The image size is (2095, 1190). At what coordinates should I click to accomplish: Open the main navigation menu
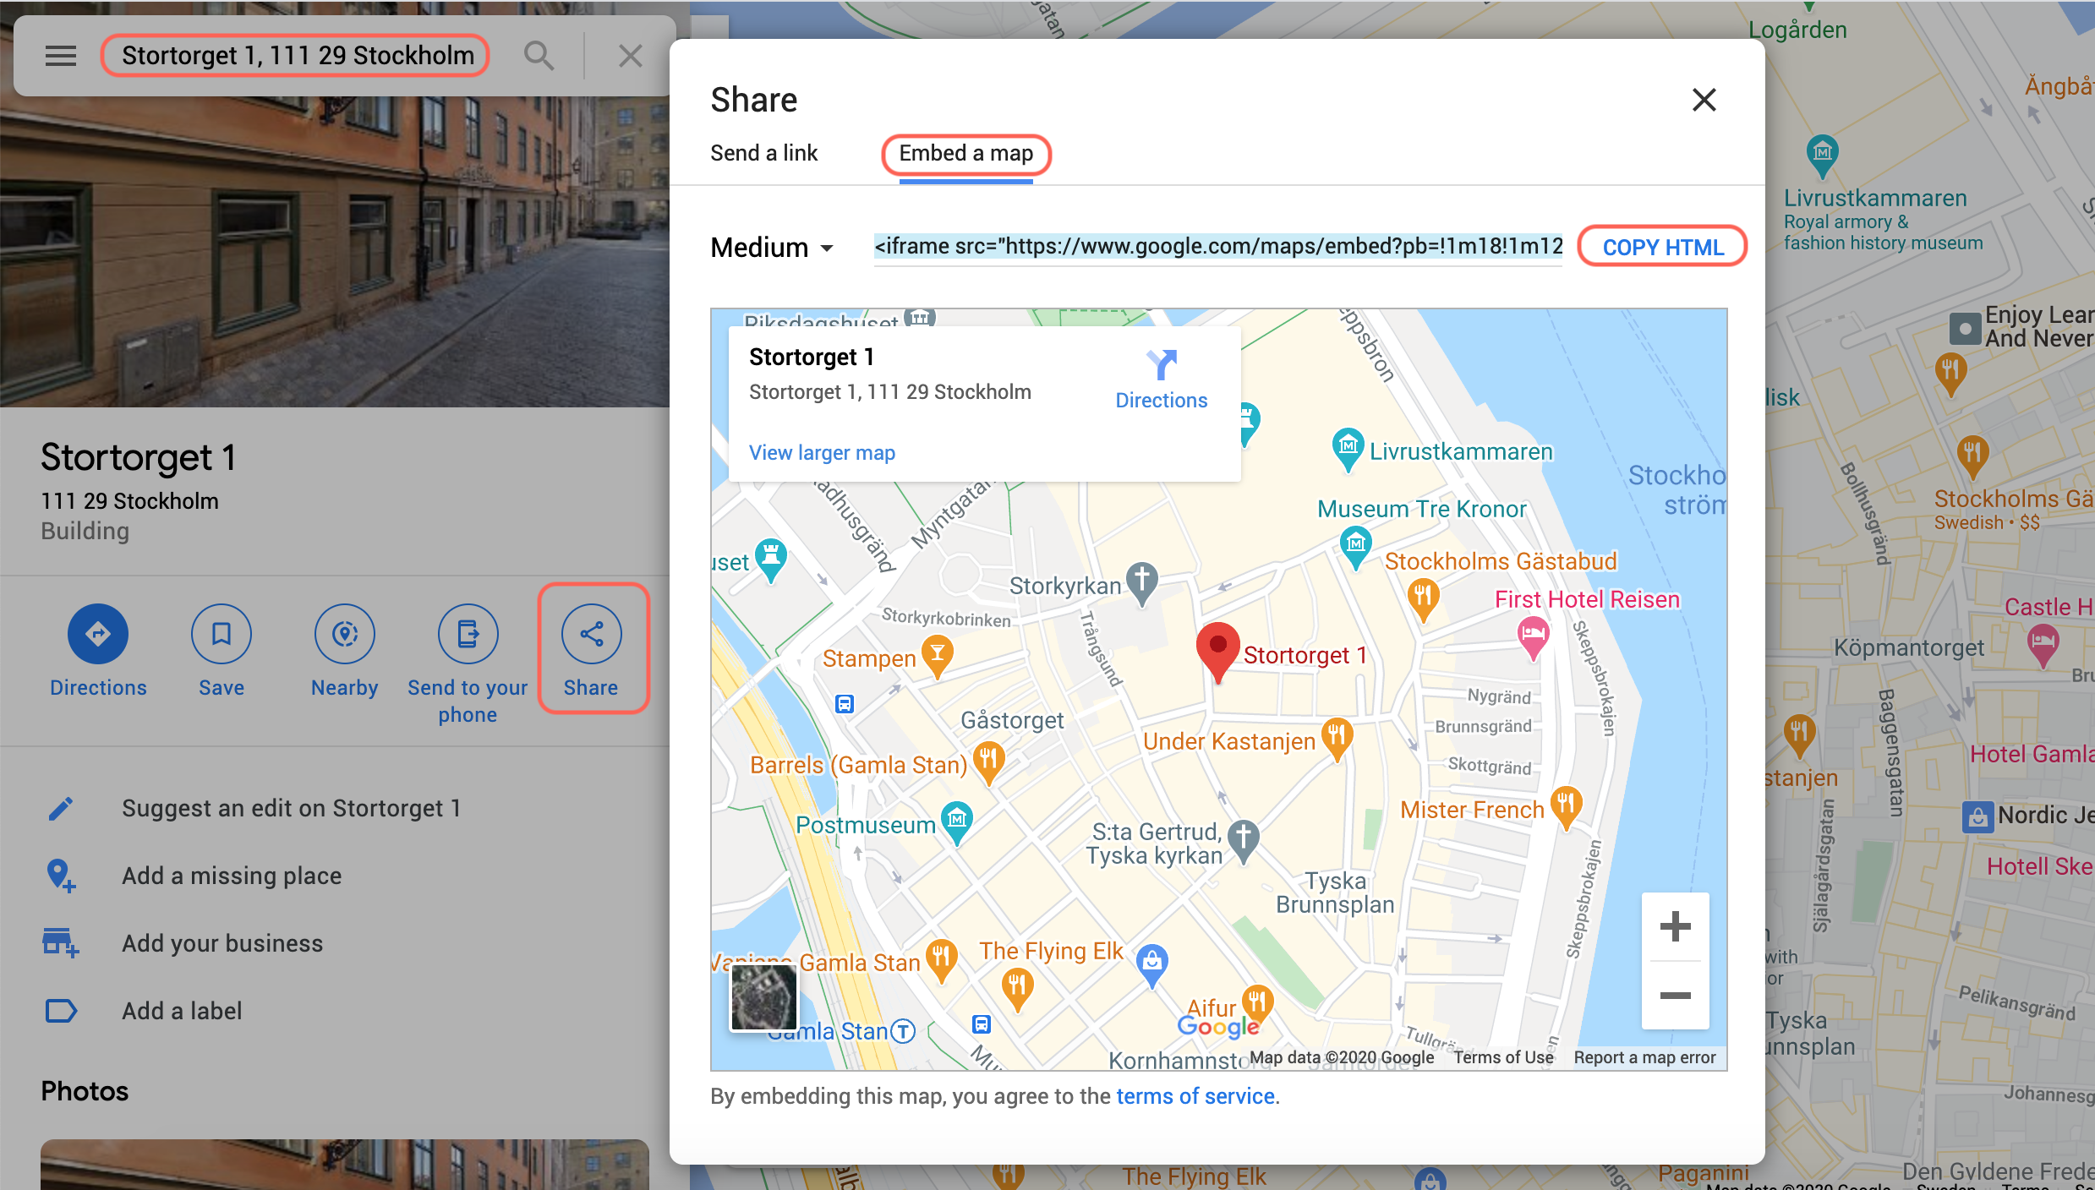pyautogui.click(x=60, y=55)
